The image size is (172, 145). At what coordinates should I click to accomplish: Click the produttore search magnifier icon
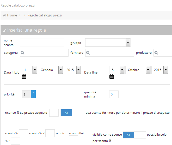(x=156, y=53)
